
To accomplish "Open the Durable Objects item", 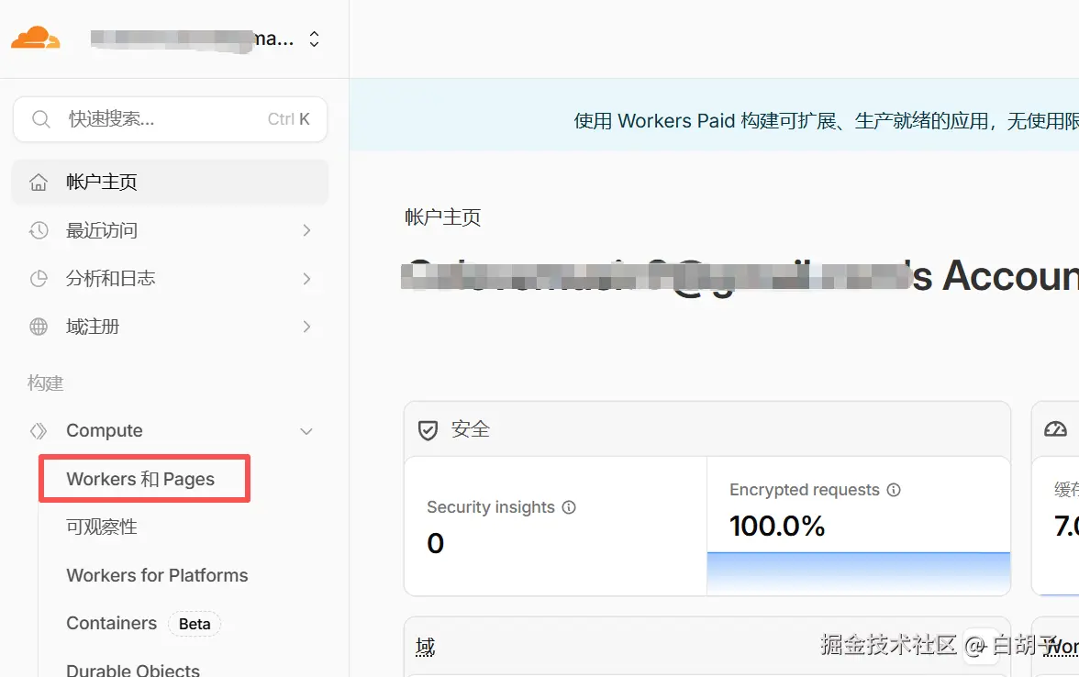I will tap(133, 670).
